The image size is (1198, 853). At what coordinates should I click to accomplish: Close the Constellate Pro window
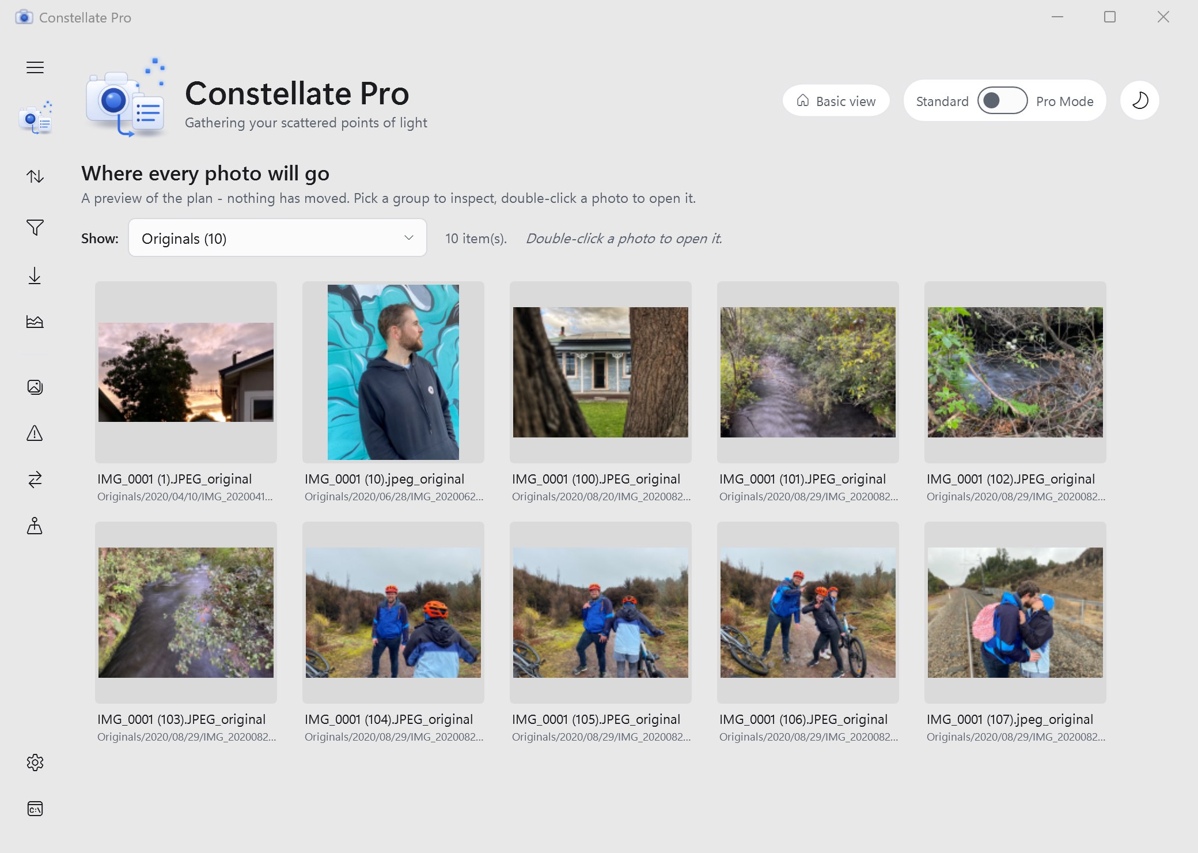click(x=1163, y=17)
